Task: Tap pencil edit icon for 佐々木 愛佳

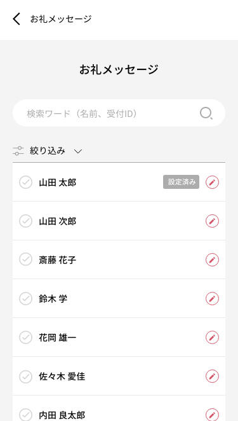Action: click(212, 376)
